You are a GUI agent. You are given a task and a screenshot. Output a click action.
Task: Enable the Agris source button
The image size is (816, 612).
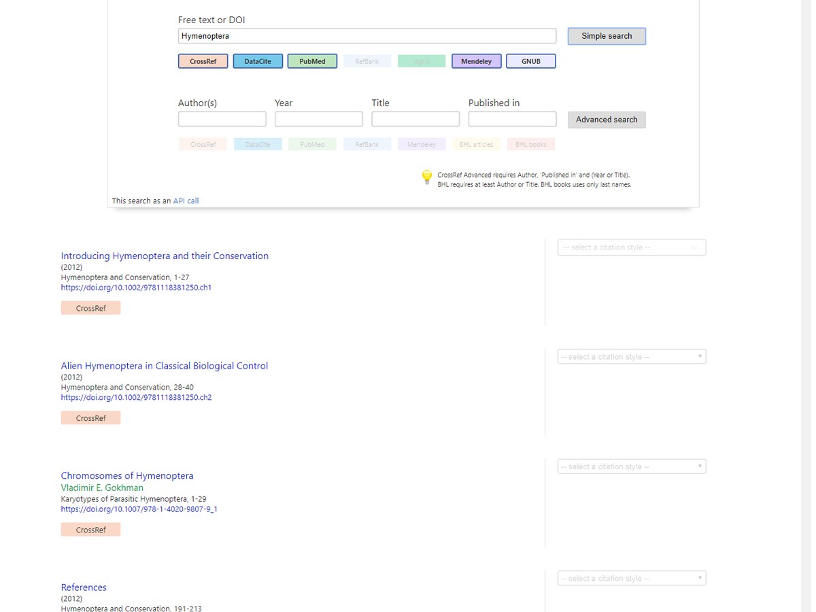(422, 61)
